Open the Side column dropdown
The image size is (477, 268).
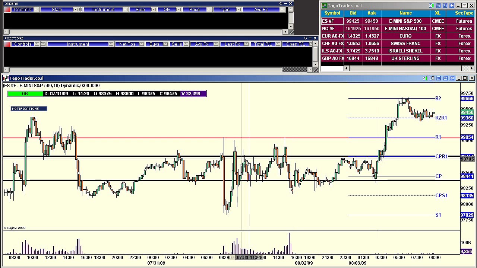point(154,10)
